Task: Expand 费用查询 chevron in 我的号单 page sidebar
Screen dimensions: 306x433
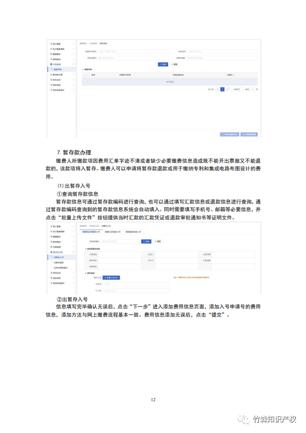Action: coord(73,59)
